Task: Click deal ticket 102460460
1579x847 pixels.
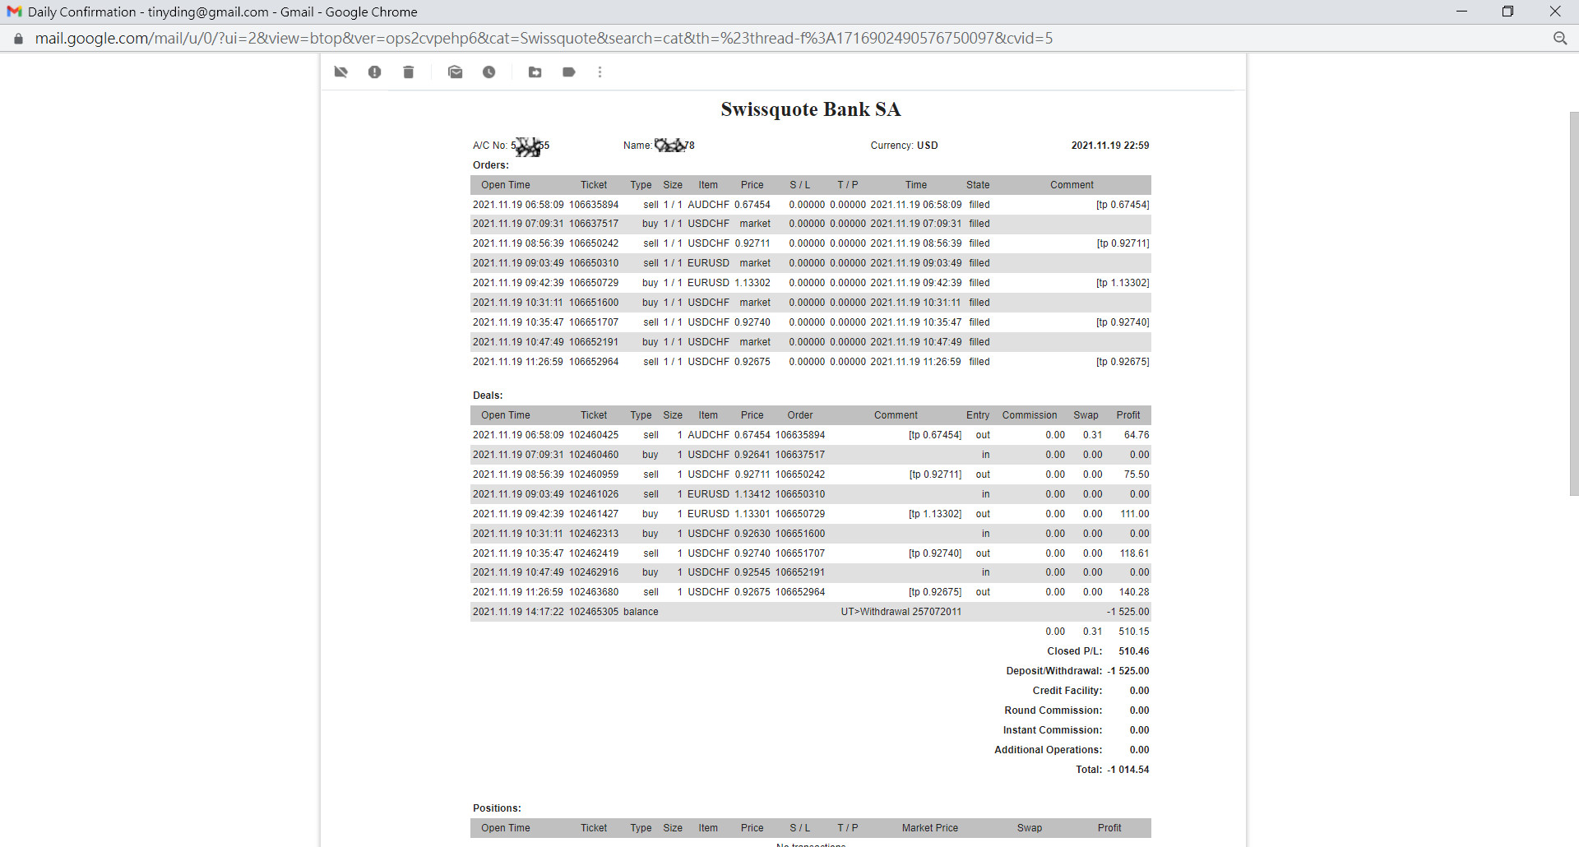Action: [594, 455]
